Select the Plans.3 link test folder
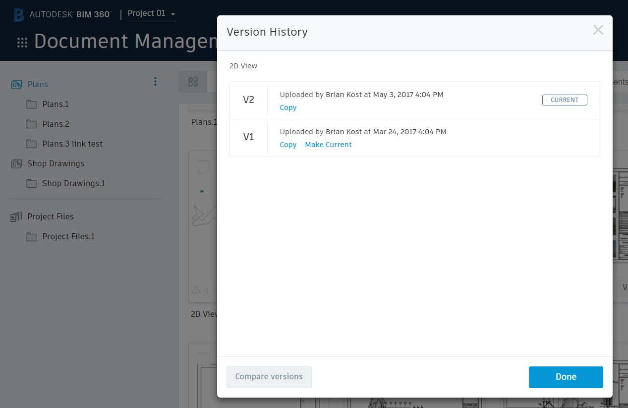 (72, 144)
